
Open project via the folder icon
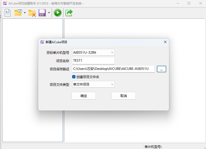click(x=18, y=12)
